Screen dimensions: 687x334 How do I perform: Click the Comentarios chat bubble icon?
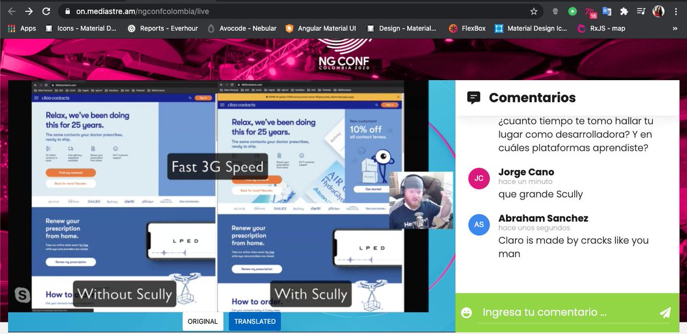point(473,97)
